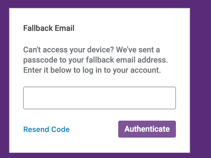Viewport: 211px width, 158px height.
Task: Click the "We've sent a" text
Action: [138, 50]
